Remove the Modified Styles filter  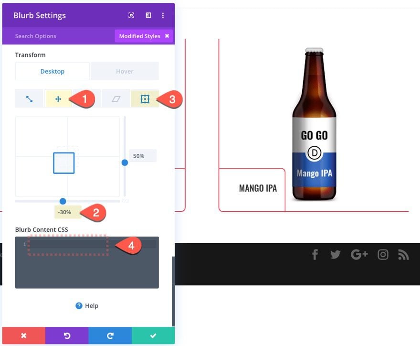click(x=167, y=36)
